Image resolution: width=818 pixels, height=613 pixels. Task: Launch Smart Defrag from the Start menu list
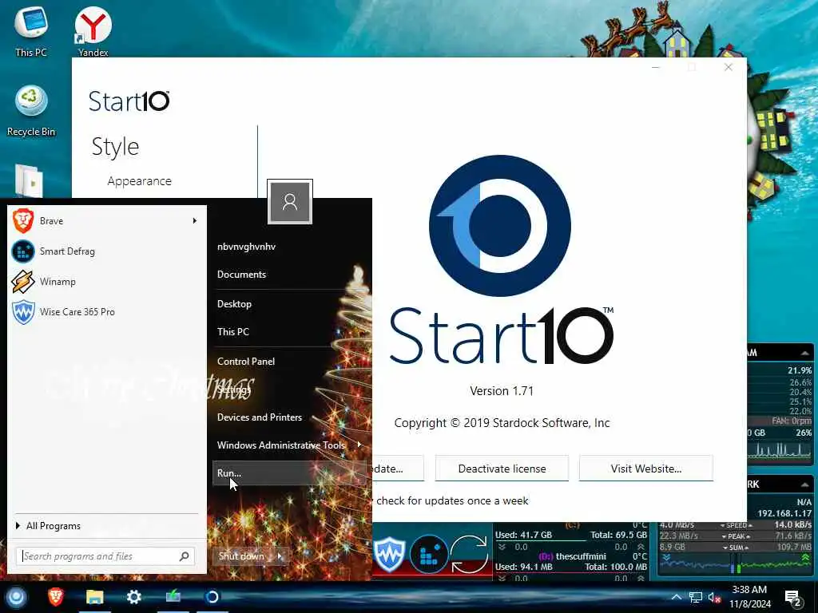pyautogui.click(x=67, y=251)
